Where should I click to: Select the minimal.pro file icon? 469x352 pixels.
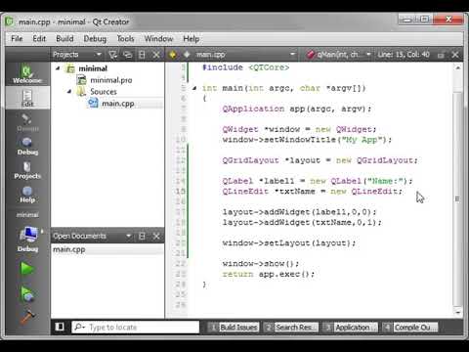tap(81, 80)
